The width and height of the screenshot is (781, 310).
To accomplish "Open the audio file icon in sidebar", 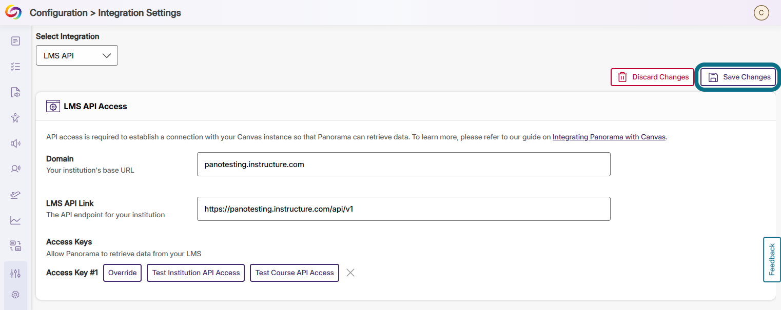I will point(15,92).
